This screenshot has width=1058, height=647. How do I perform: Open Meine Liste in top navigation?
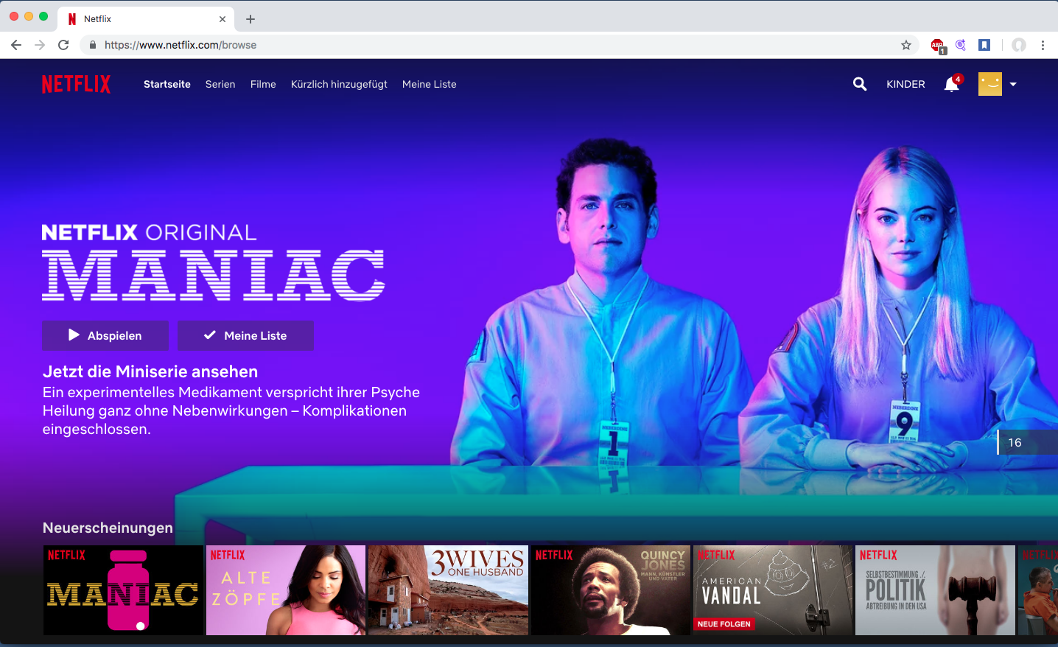pyautogui.click(x=429, y=84)
